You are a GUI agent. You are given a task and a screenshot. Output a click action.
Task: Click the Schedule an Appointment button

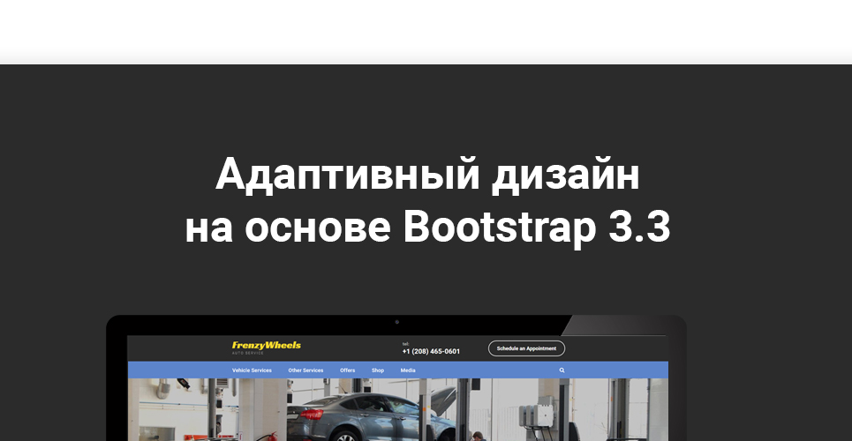[526, 348]
